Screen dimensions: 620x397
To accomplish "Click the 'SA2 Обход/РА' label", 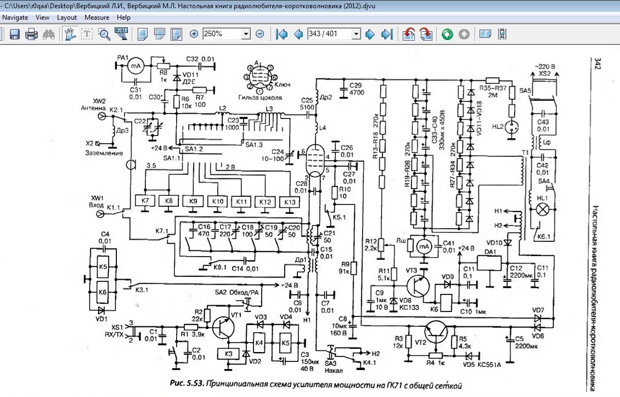I will coord(236,292).
